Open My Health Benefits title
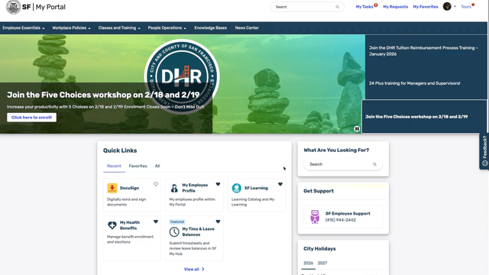Image resolution: width=489 pixels, height=275 pixels. pos(130,225)
